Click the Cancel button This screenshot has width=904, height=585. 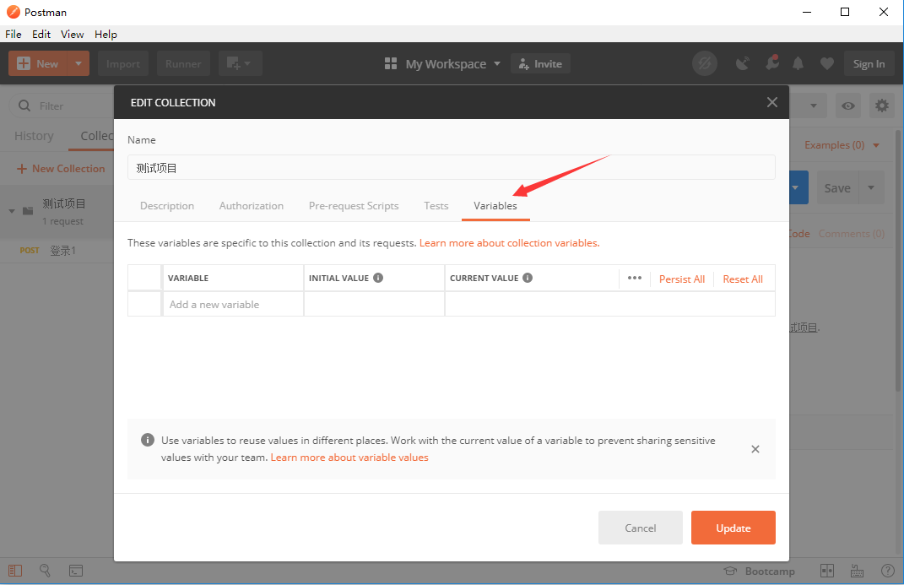(641, 528)
